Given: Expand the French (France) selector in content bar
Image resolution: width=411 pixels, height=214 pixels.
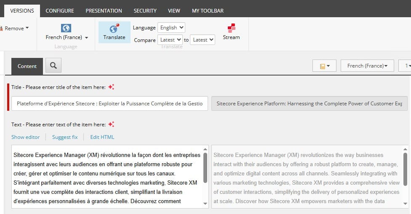Looking at the screenshot, I should click(367, 66).
